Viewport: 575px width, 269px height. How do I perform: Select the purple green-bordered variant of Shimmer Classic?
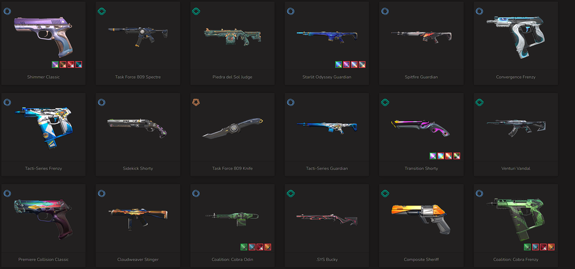pyautogui.click(x=55, y=64)
